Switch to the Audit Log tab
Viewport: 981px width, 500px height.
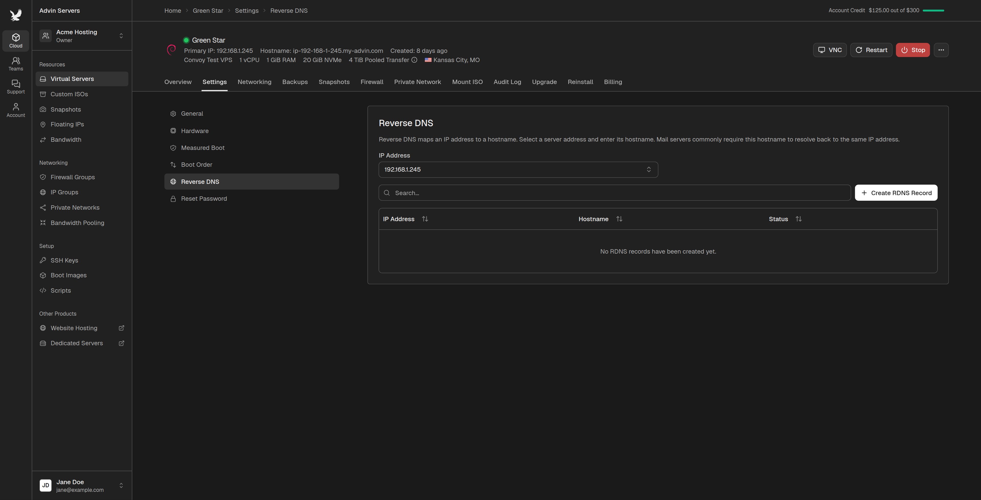pos(507,82)
